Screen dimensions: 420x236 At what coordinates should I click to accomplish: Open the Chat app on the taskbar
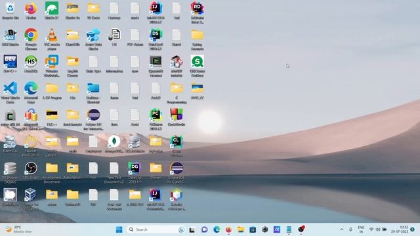[x=204, y=229]
